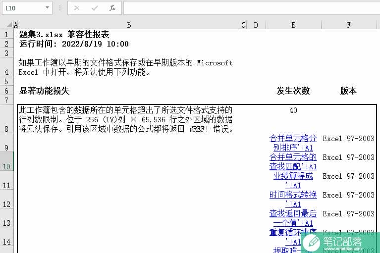Open the 合并单元格分别排序'!A1 hyperlink
This screenshot has height=253, width=380.
[293, 143]
